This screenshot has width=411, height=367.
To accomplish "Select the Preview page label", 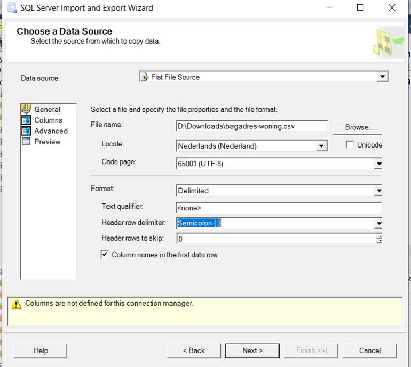I will [x=47, y=142].
